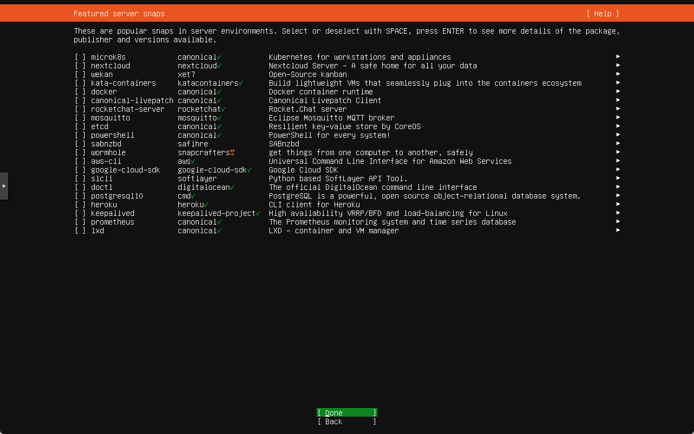
Task: Check the mosquitto snap box
Action: click(x=80, y=118)
